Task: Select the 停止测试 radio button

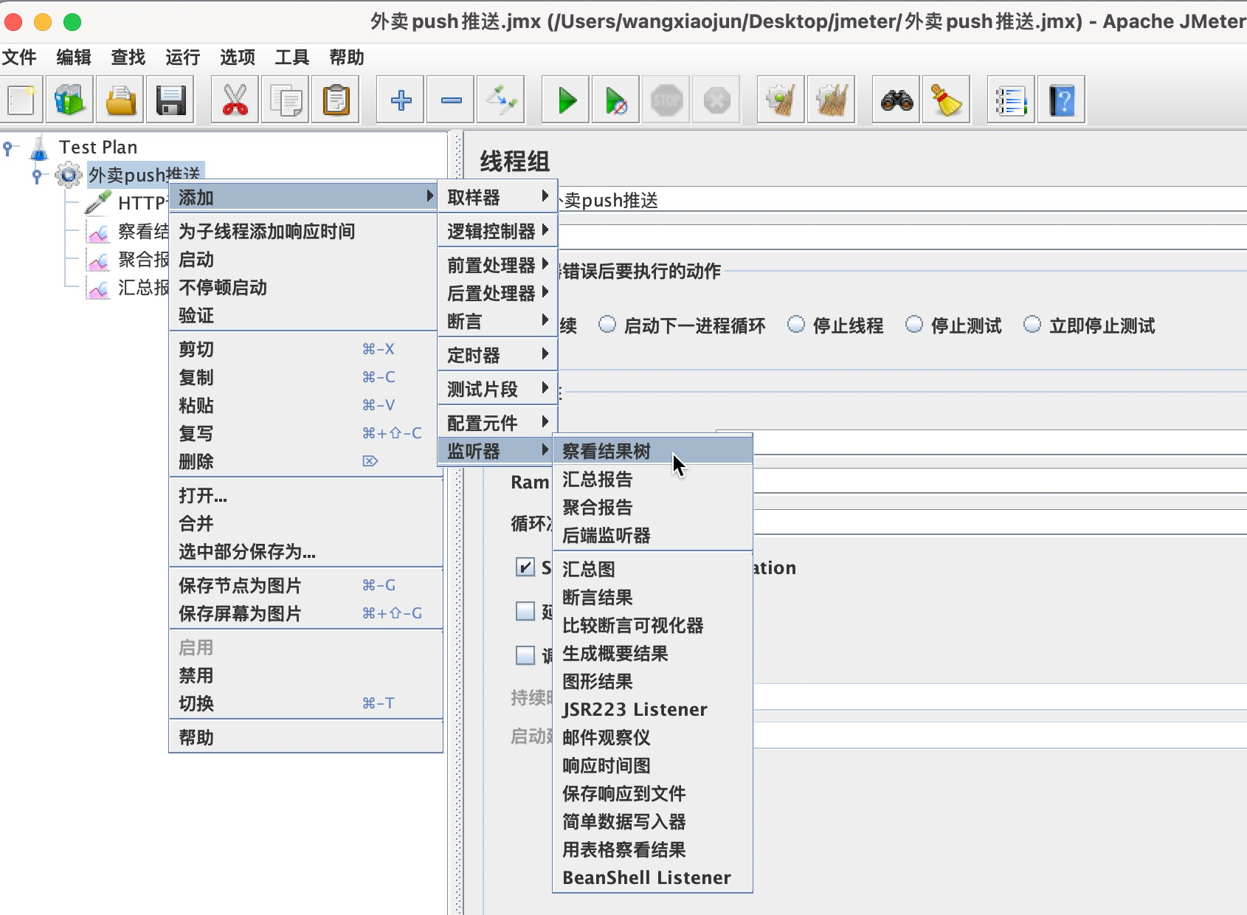Action: [x=914, y=325]
